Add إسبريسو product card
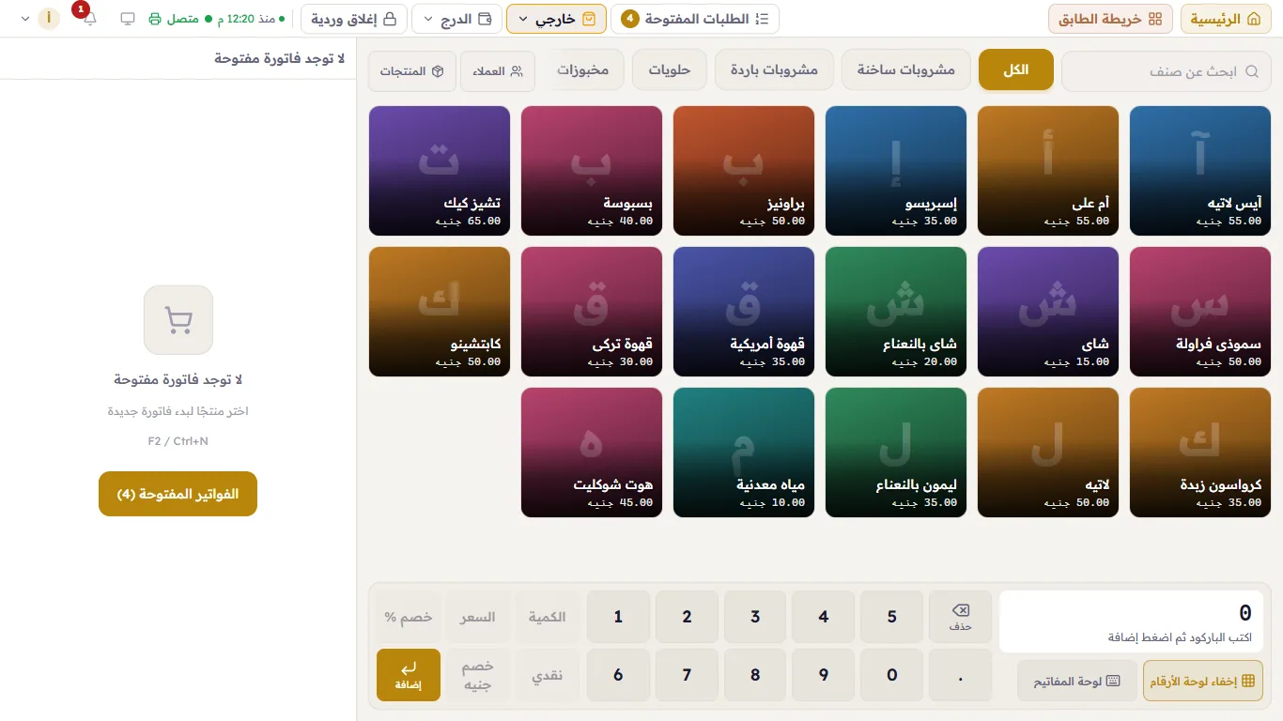Viewport: 1283px width, 721px height. point(896,171)
